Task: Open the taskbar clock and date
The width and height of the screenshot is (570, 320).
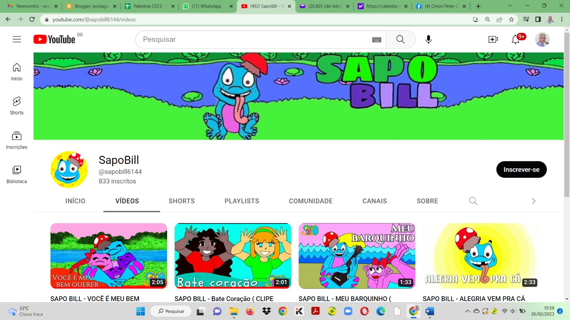Action: (x=543, y=311)
